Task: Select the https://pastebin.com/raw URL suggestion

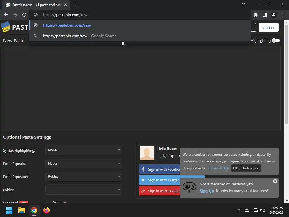Action: [140, 25]
